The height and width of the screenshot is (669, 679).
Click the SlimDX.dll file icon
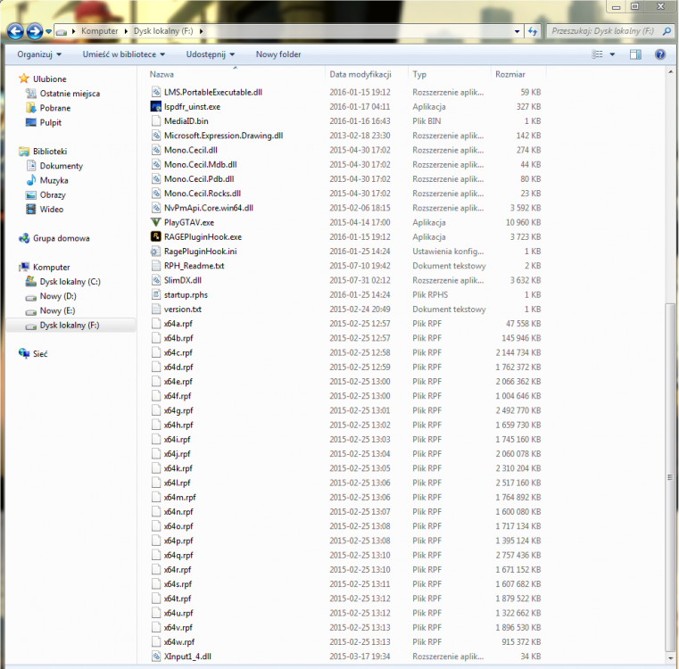[156, 280]
